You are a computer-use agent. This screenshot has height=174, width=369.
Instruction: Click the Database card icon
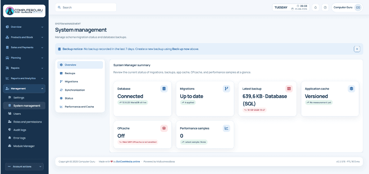point(164,89)
